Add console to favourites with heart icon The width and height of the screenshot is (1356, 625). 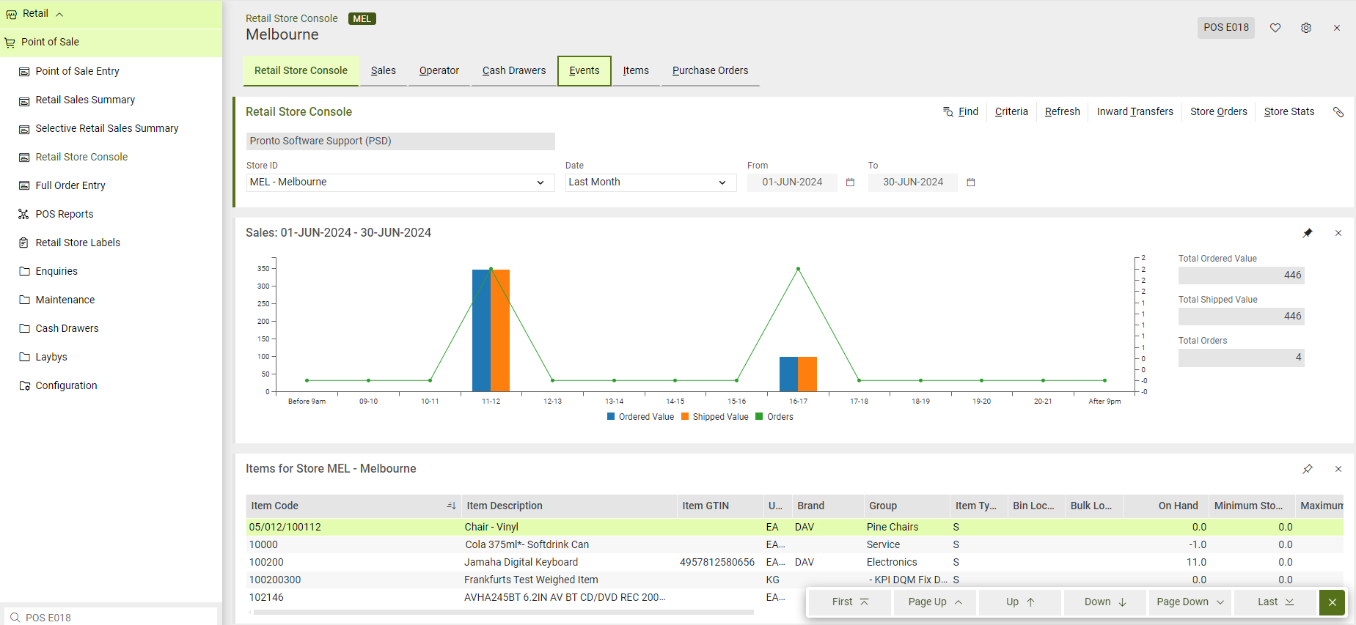[x=1275, y=28]
